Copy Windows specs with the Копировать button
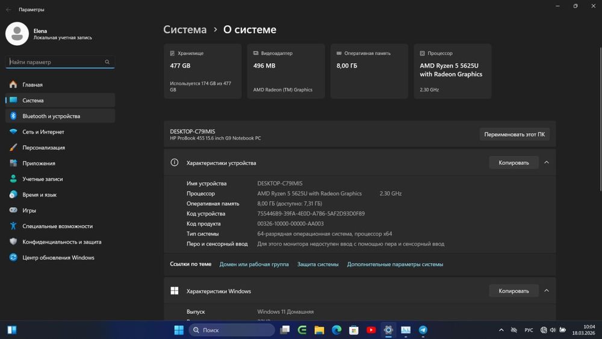 click(x=514, y=291)
